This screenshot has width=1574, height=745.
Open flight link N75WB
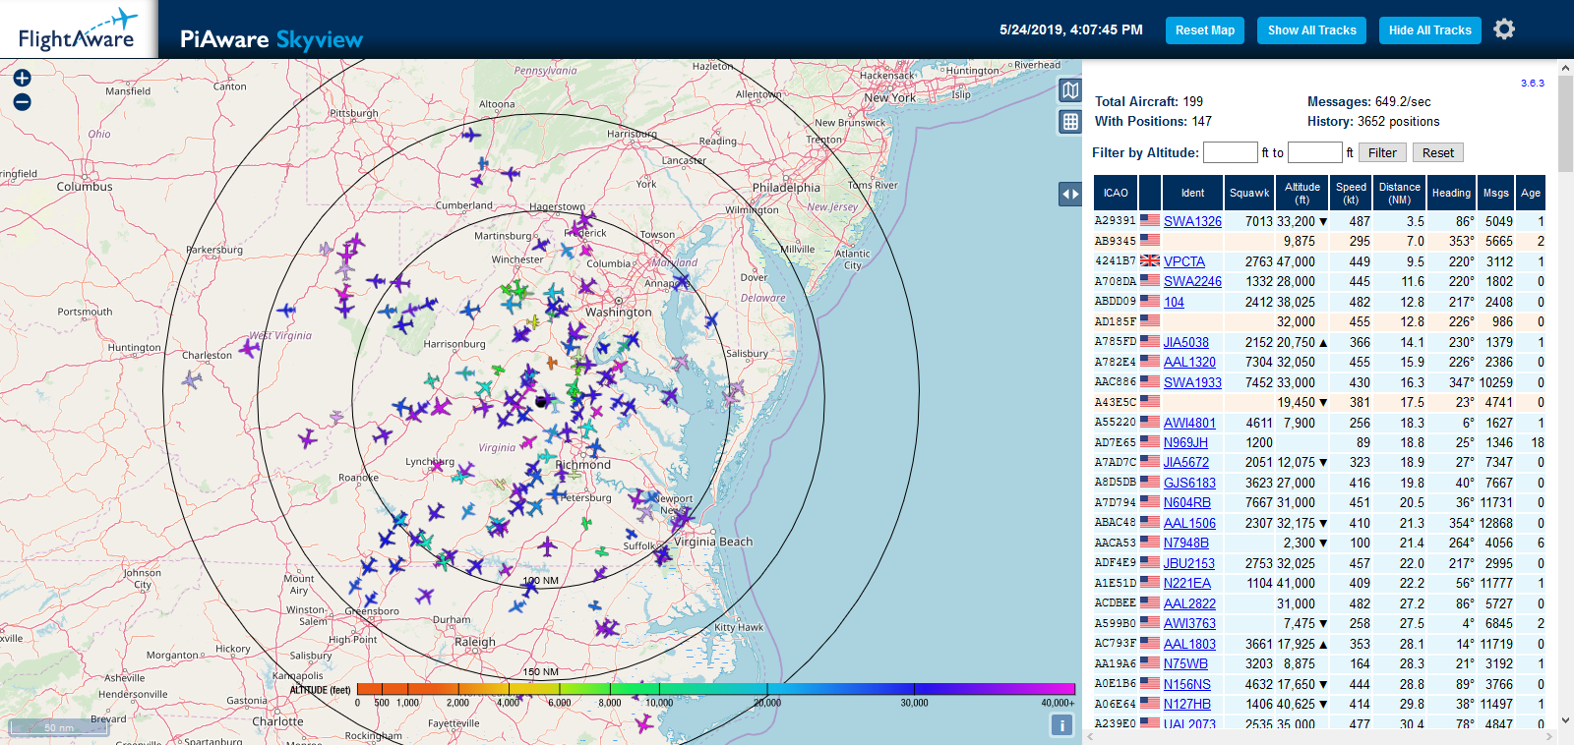1185,663
